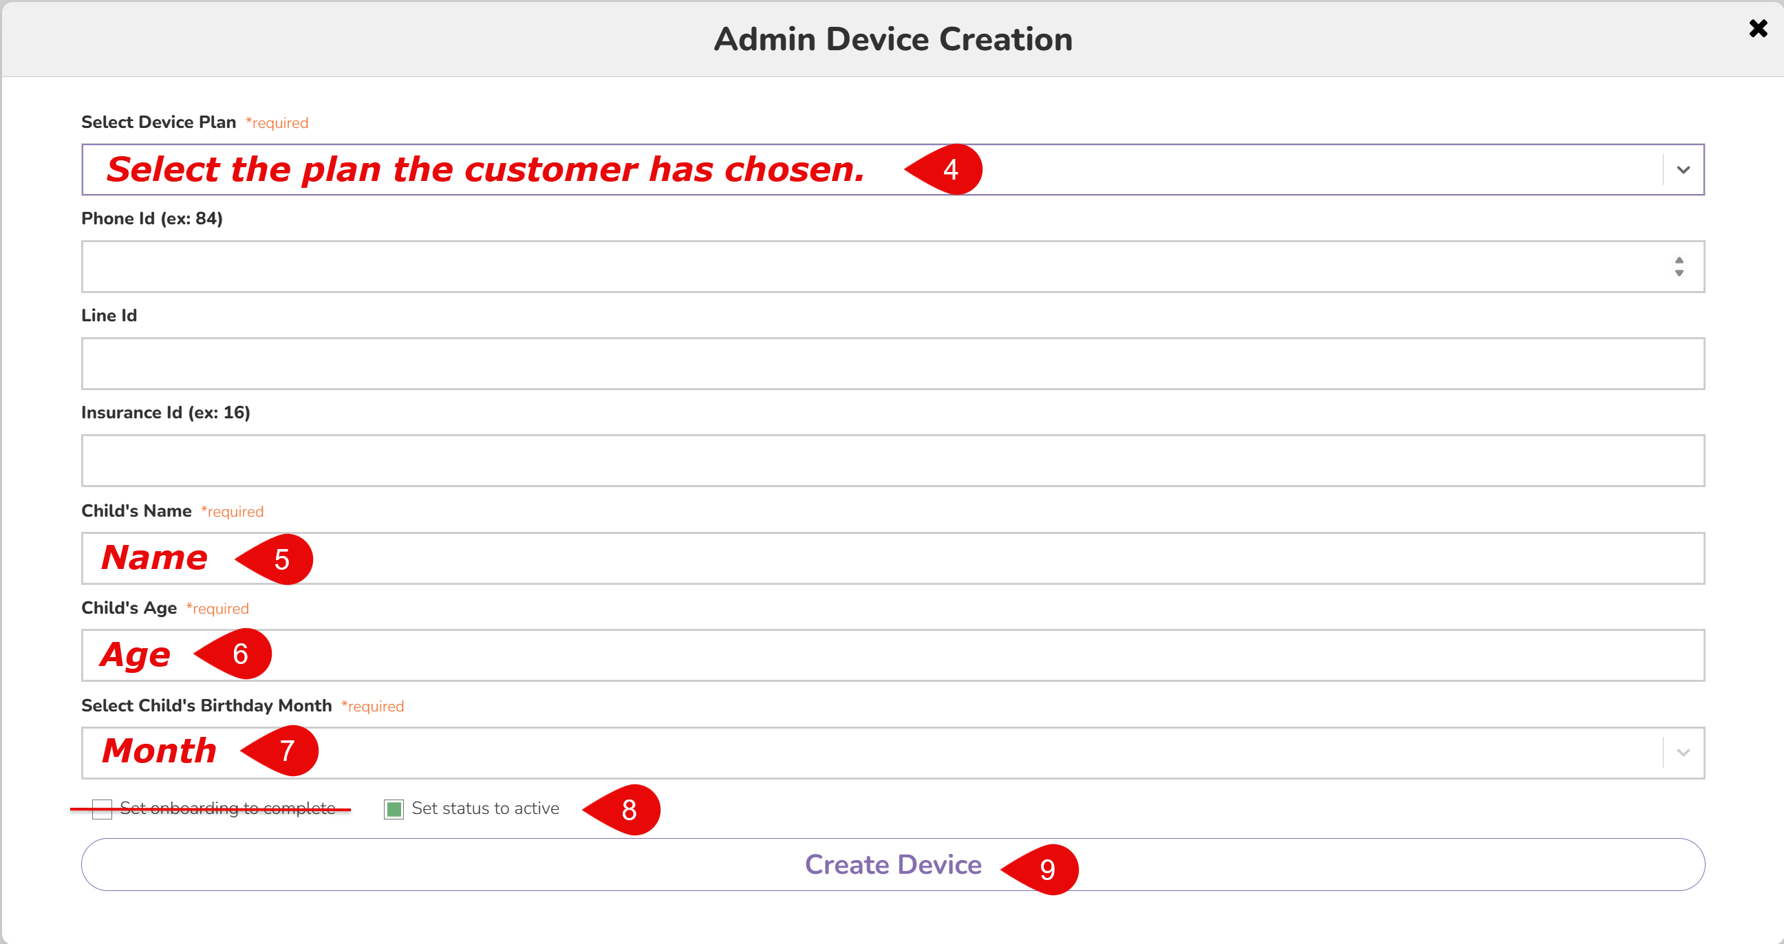Click the red number 4 marker
Screen dimensions: 1784x944
pyautogui.click(x=950, y=170)
